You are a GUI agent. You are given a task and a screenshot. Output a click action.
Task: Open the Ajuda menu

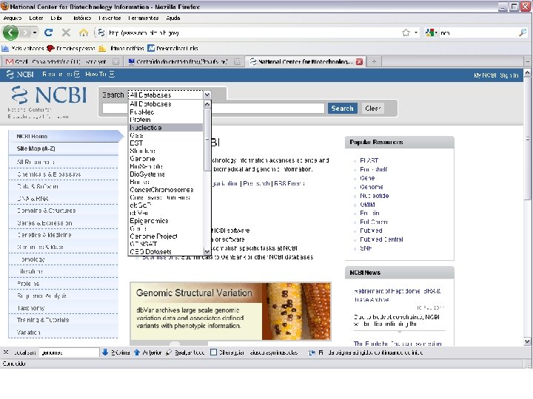pyautogui.click(x=173, y=18)
